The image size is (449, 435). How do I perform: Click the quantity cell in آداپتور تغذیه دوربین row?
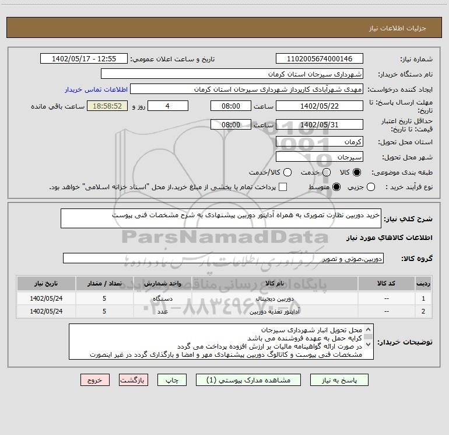pyautogui.click(x=104, y=311)
